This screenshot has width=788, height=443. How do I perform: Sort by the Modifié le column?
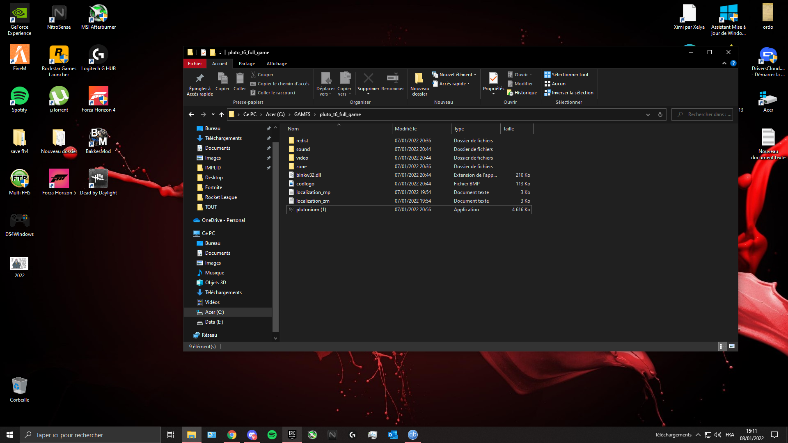tap(421, 129)
